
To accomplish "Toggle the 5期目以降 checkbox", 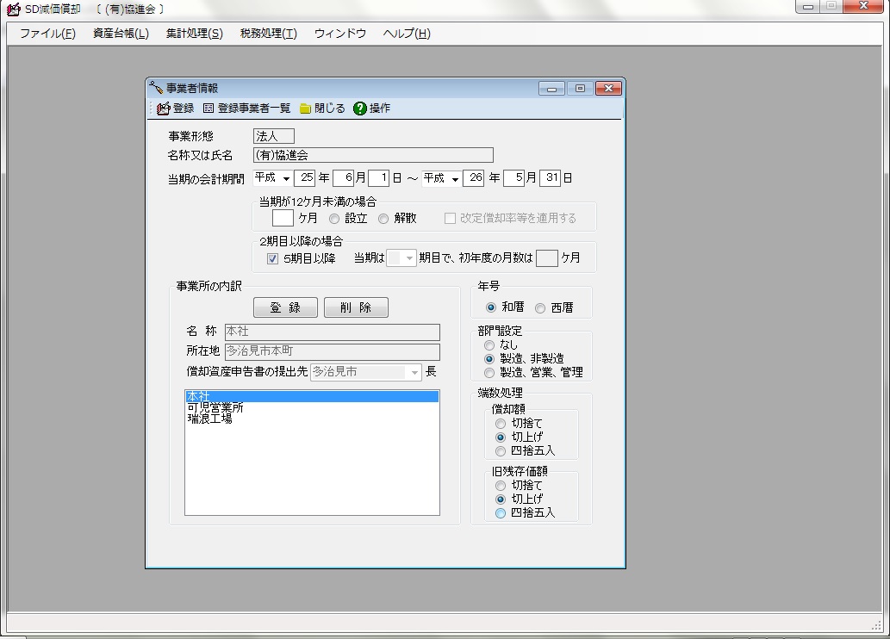I will coord(272,258).
